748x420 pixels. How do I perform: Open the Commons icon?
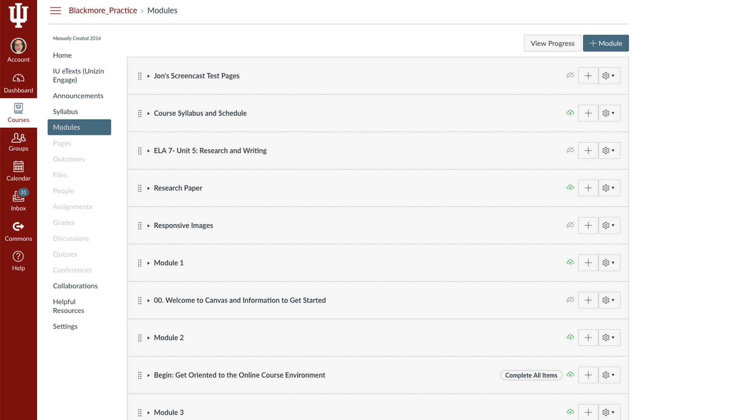(x=18, y=226)
